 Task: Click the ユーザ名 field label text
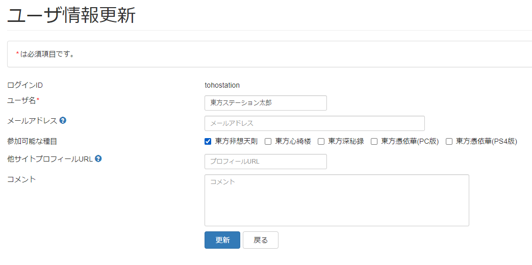pos(21,100)
